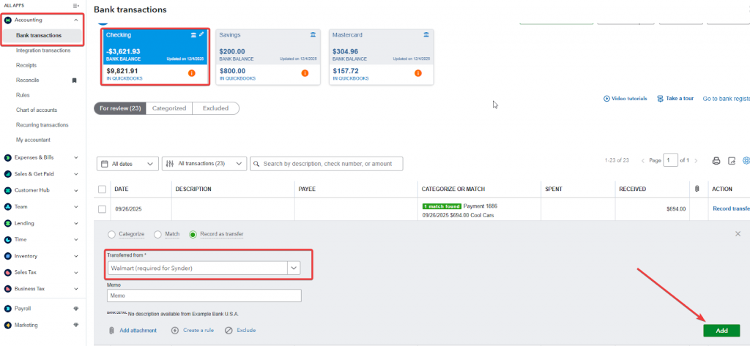Click the sidebar collapse icon beside All Apps
750x346 pixels.
click(x=76, y=5)
